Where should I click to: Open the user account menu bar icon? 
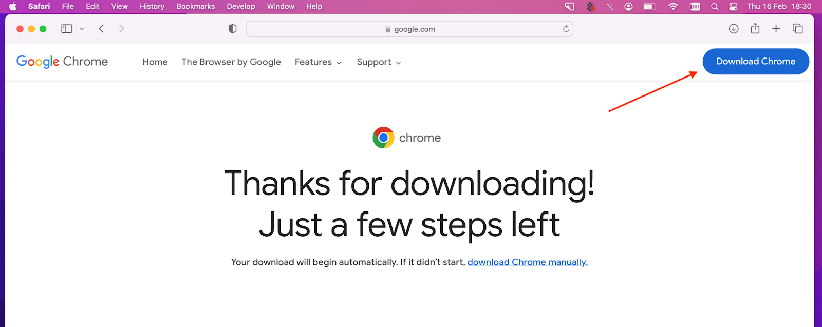point(628,7)
